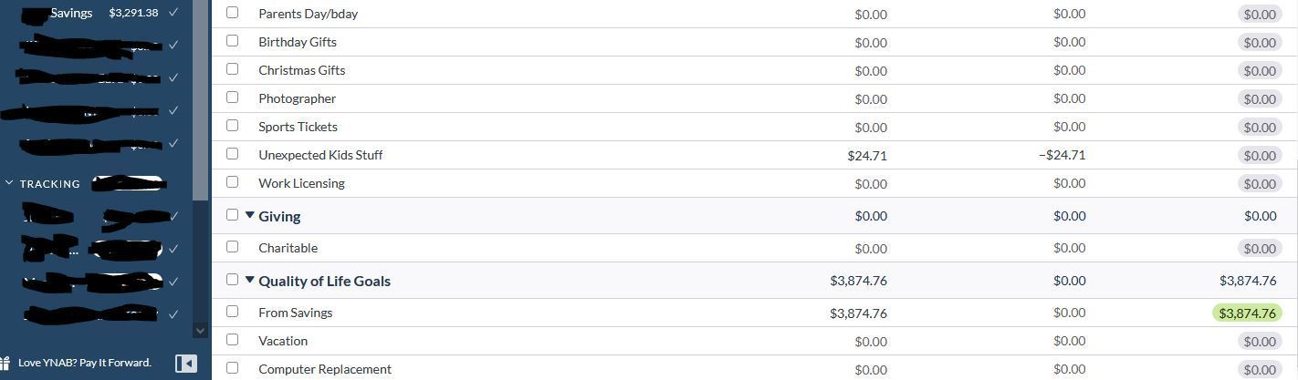
Task: Click Unexpected Kids Stuff budgeted amount $24.71
Action: [x=867, y=155]
